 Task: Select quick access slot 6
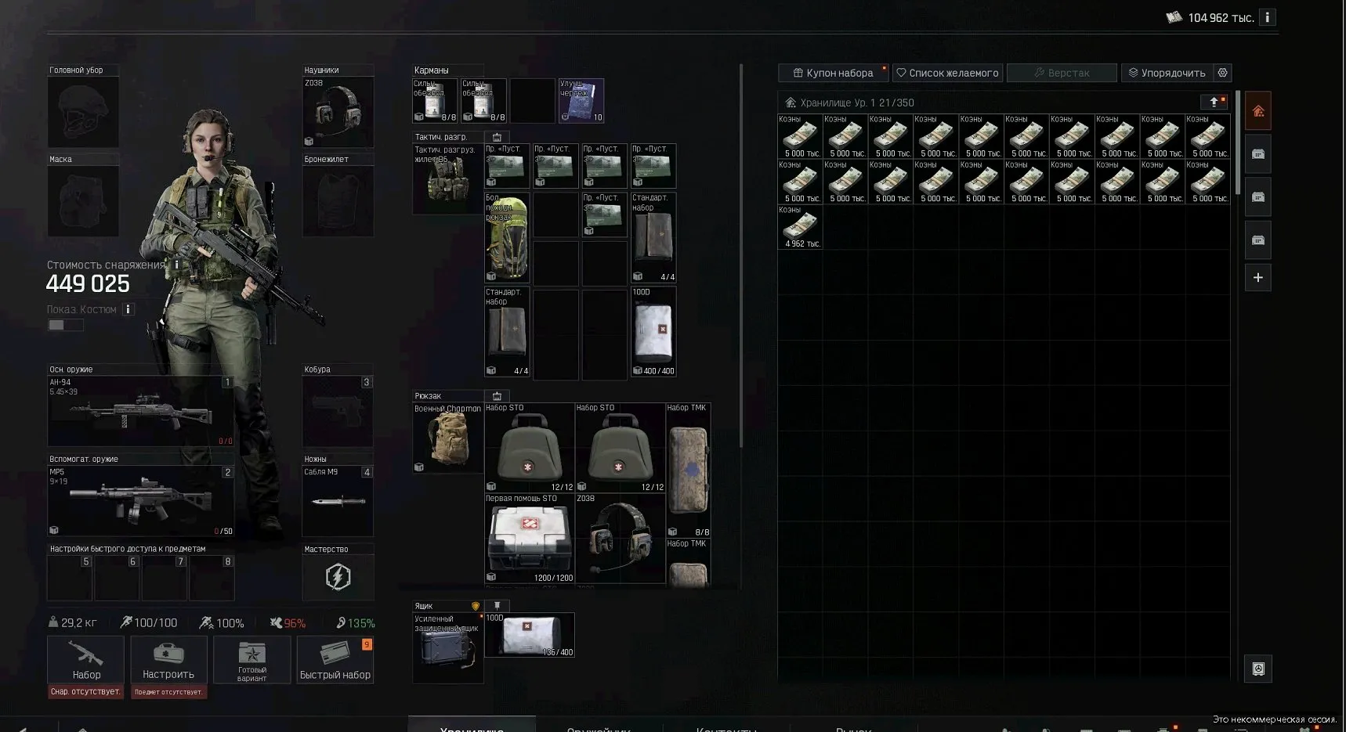117,578
